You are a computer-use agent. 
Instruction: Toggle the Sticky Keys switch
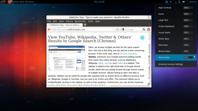click(188, 39)
